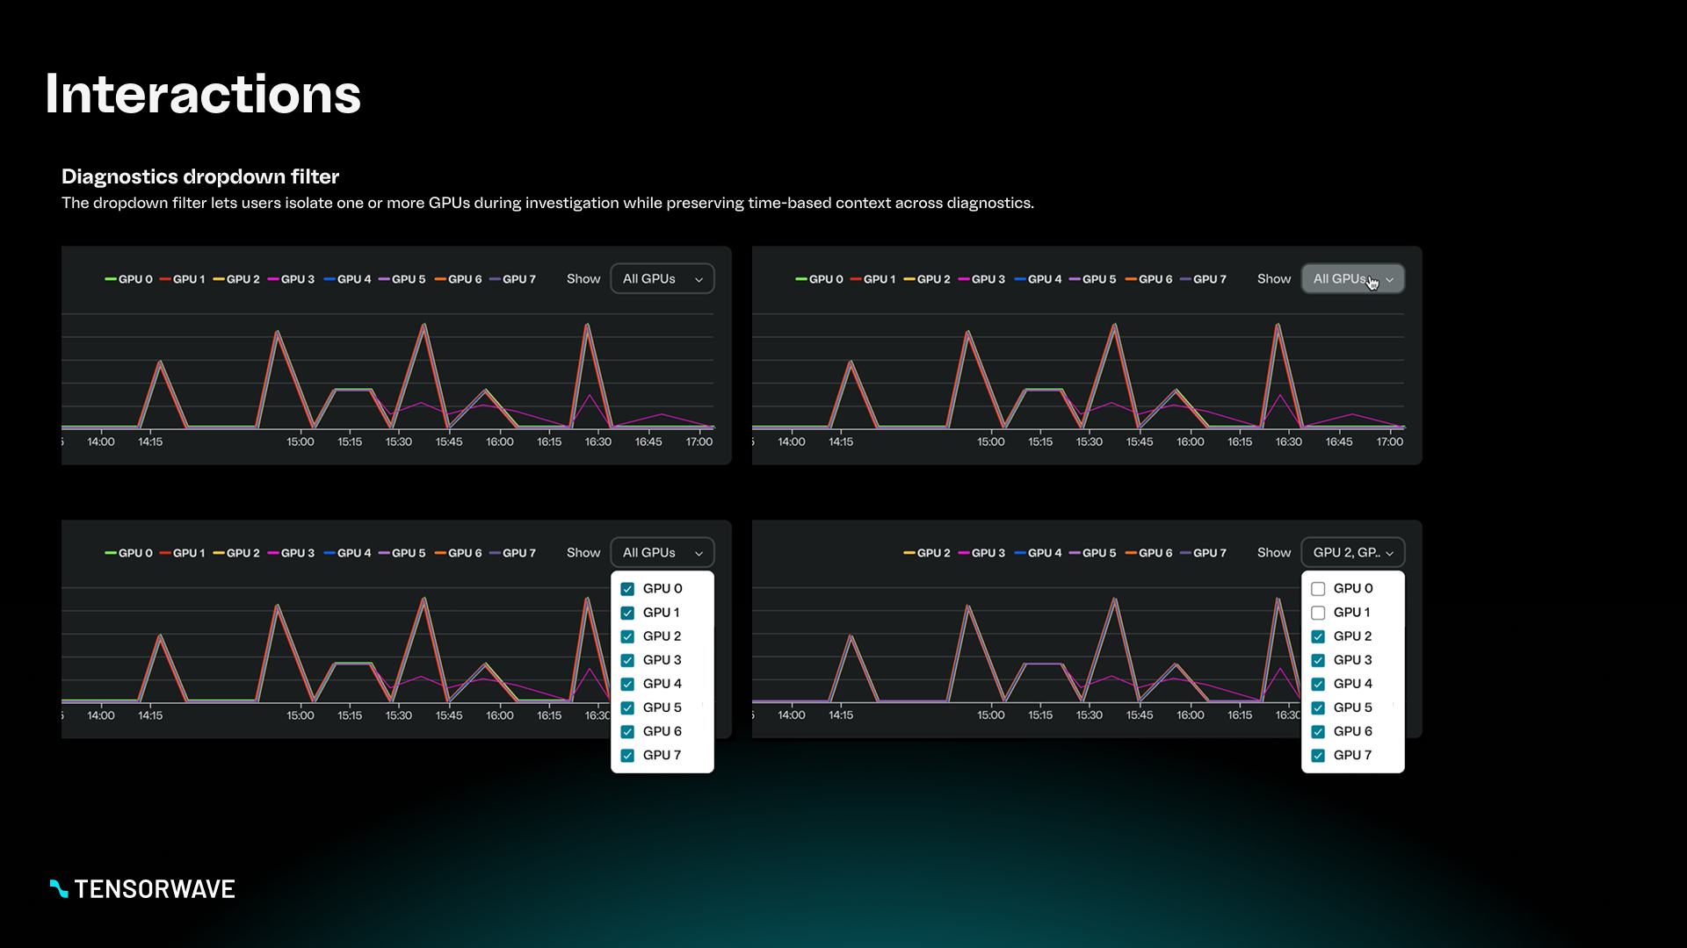
Task: Click the GPU 5 legend entry in the top-left chart
Action: pos(402,279)
